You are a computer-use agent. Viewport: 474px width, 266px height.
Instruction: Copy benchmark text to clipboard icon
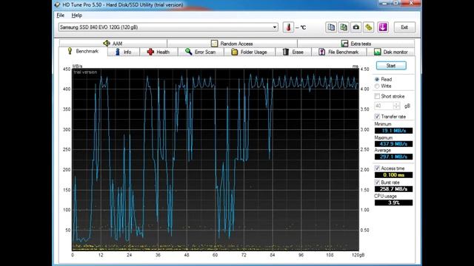(x=331, y=27)
